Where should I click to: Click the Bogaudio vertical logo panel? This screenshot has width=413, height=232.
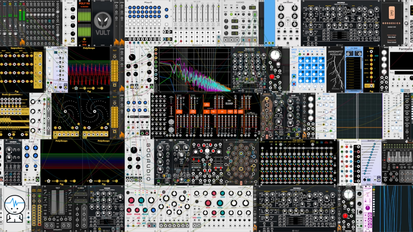pos(148,162)
